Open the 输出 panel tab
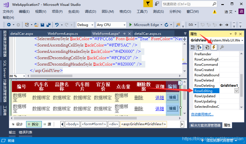246x144 pixels. 12,132
